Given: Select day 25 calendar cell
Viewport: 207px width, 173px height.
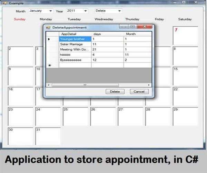Looking at the screenshot, I should pyautogui.click(x=76, y=117).
